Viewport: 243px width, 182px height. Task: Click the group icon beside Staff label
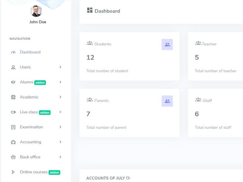click(198, 100)
